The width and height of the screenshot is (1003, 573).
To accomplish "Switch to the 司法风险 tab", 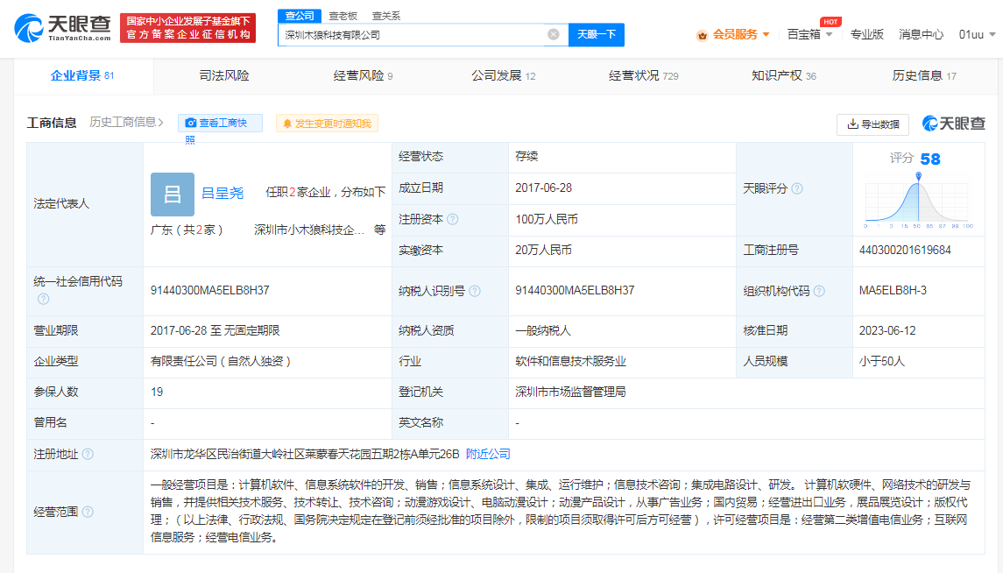I will [224, 76].
